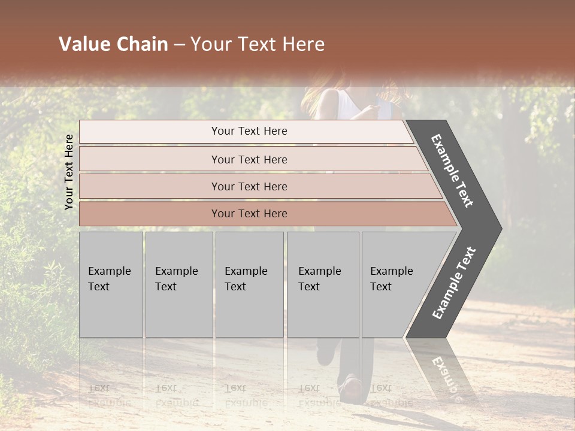The height and width of the screenshot is (431, 575).
Task: Select the first gray "Example Text" box
Action: pos(111,284)
